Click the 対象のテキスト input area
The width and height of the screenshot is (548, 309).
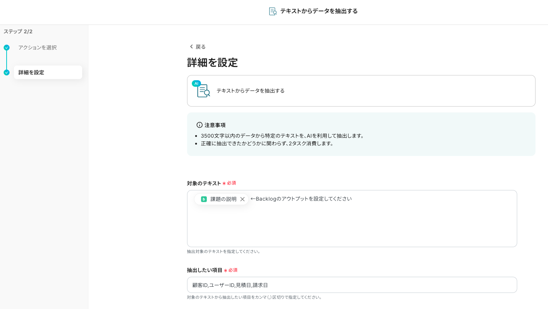pyautogui.click(x=352, y=219)
